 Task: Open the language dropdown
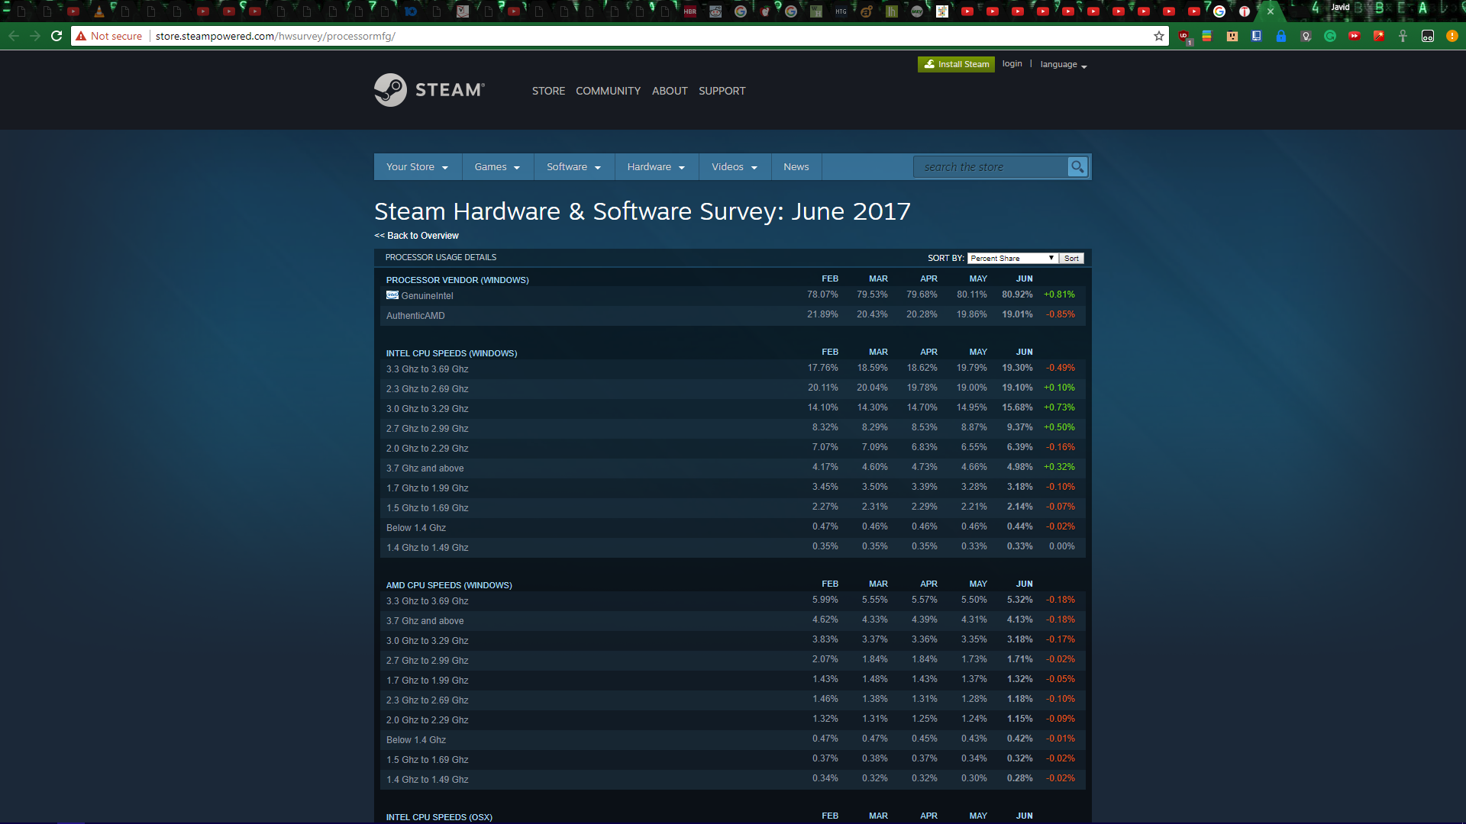click(1064, 65)
